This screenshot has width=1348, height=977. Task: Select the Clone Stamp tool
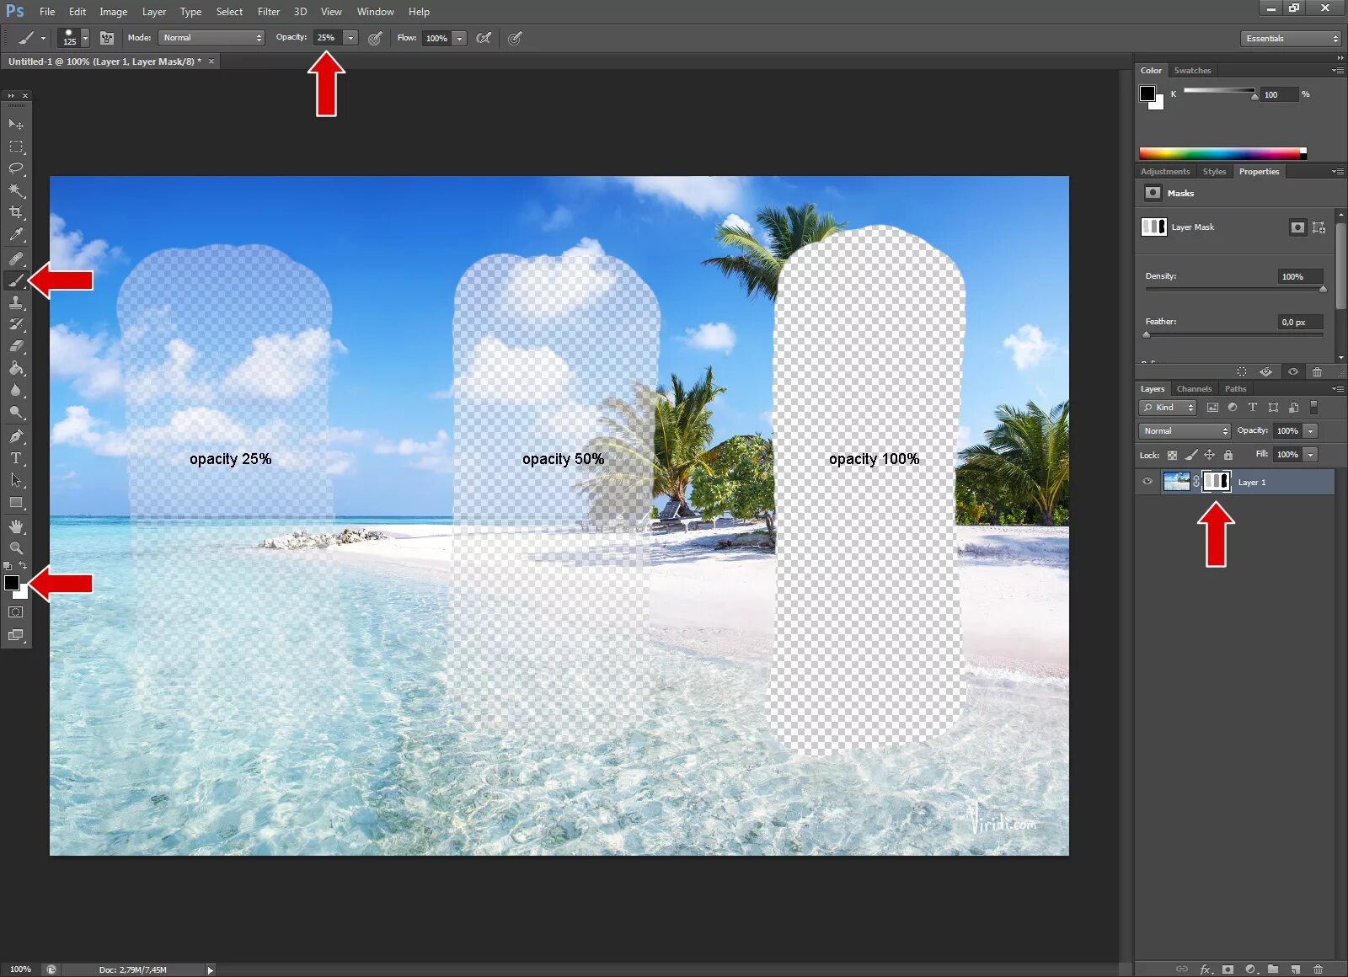point(16,302)
